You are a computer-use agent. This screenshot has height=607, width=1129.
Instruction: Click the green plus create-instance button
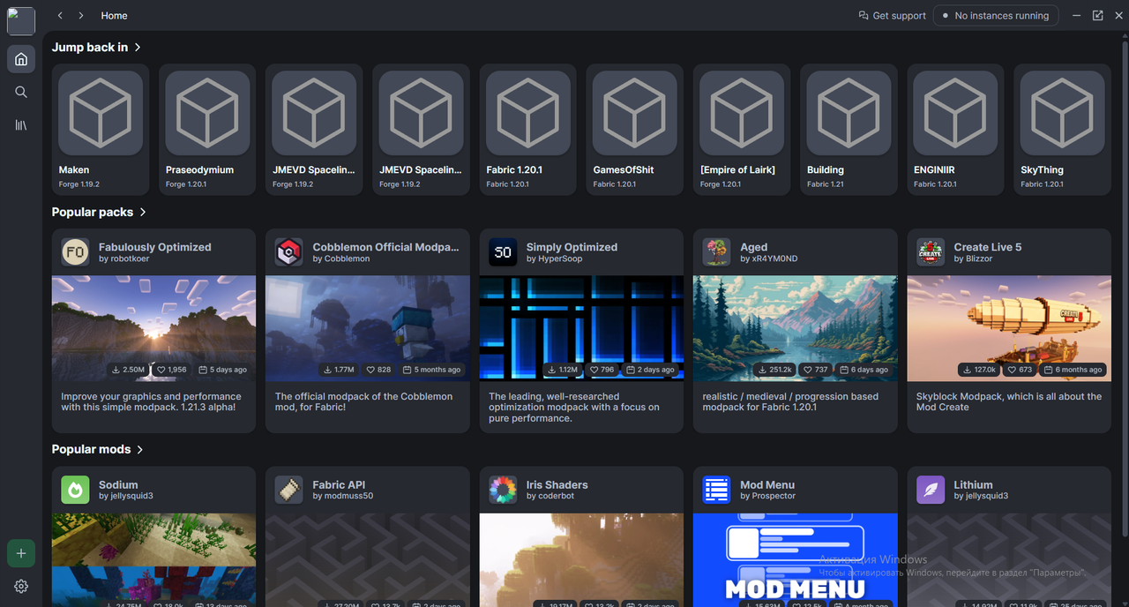pos(21,553)
